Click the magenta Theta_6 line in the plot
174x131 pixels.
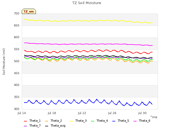pos(89,44)
